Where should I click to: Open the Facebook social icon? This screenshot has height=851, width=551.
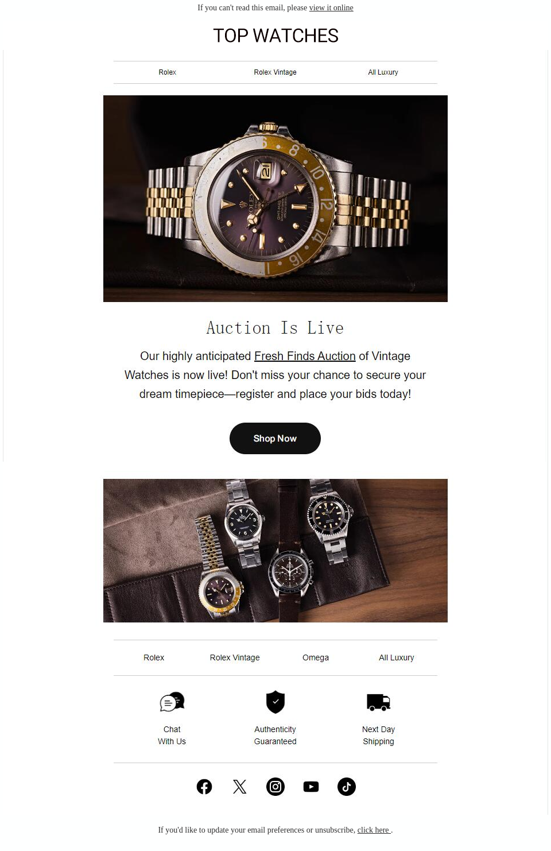tap(204, 787)
